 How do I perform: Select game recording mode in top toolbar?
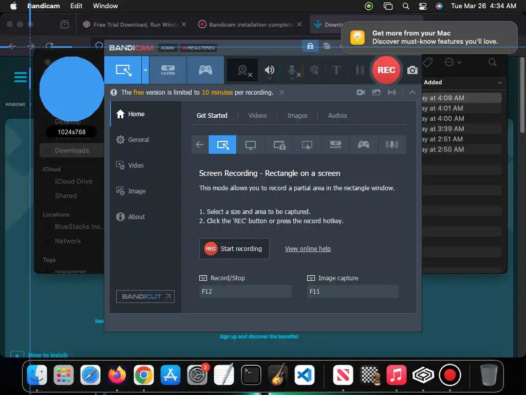pos(205,70)
